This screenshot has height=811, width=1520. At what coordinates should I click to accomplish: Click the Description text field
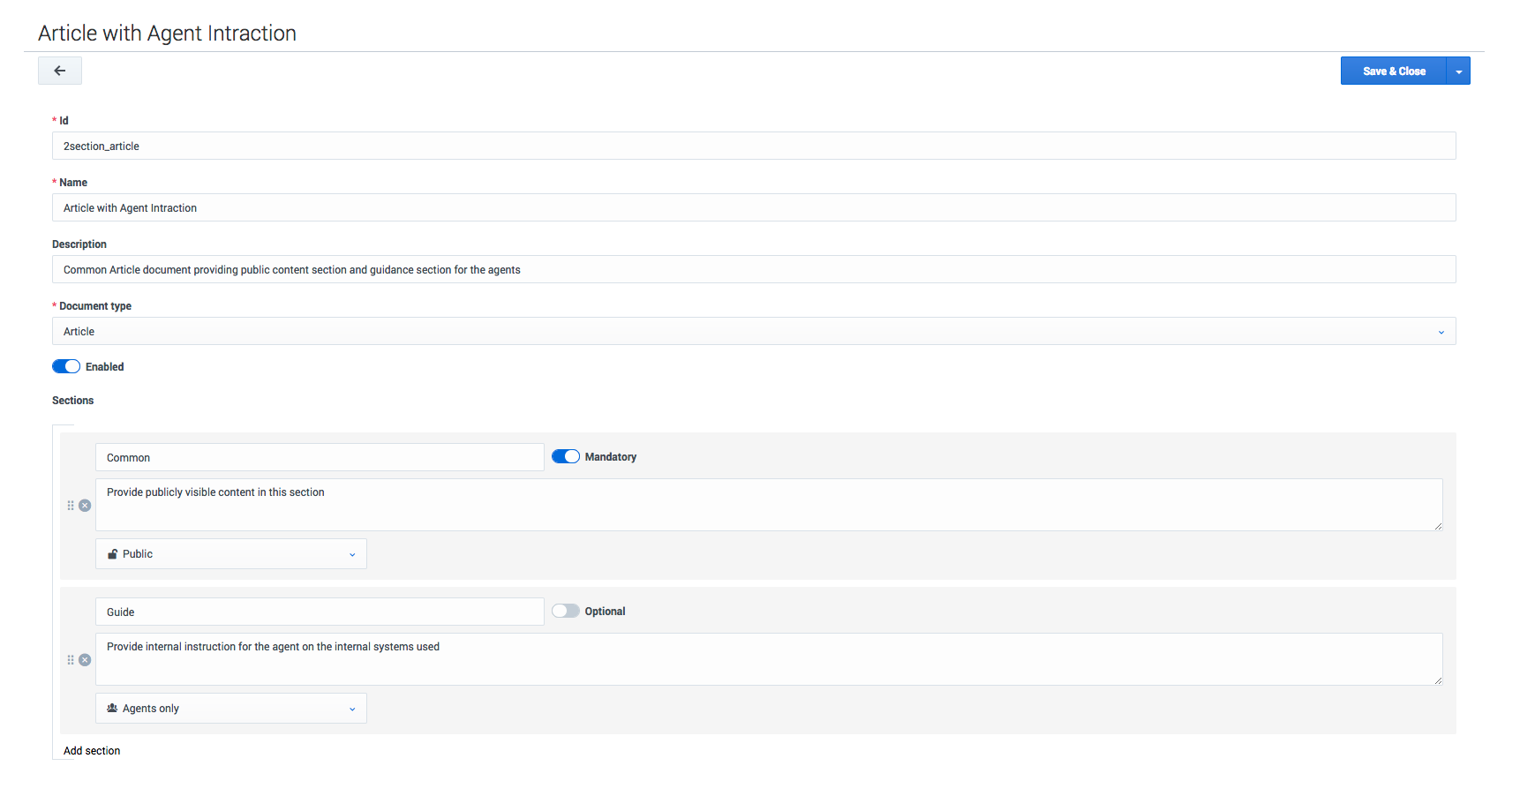[x=753, y=270]
